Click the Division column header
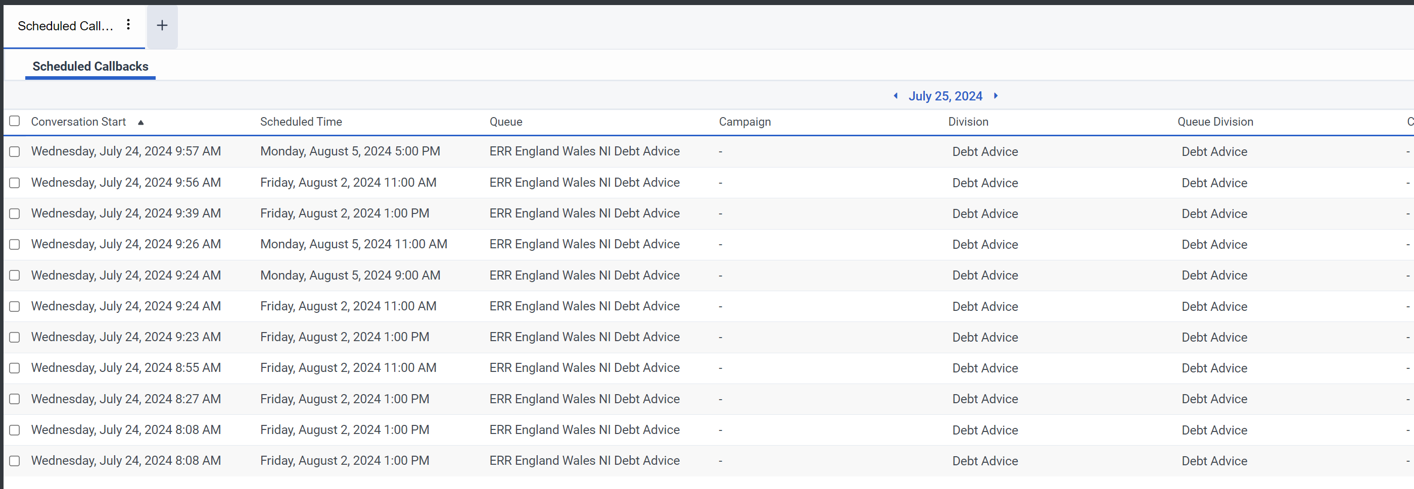This screenshot has width=1414, height=489. (x=968, y=122)
